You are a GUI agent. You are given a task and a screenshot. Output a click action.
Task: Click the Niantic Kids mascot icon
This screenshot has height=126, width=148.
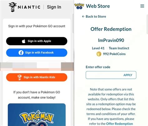pyautogui.click(x=19, y=77)
